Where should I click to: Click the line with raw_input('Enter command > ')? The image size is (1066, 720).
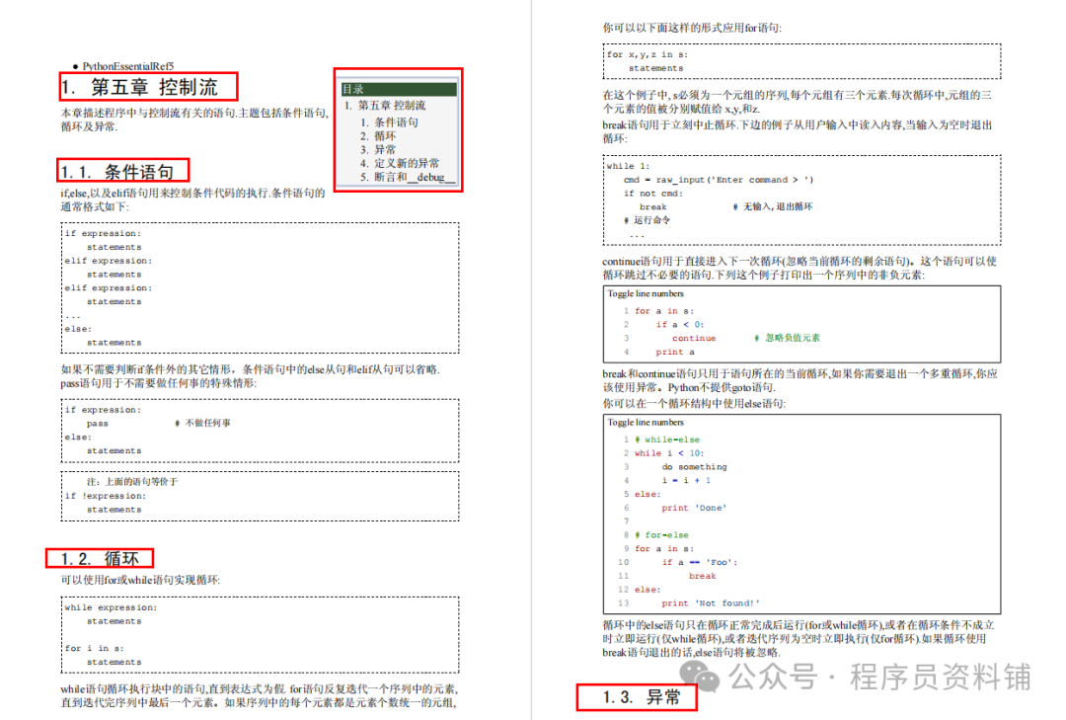point(719,180)
